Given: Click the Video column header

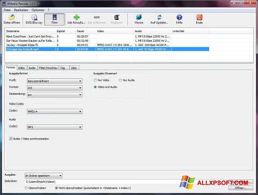Looking at the screenshot, I should (x=114, y=31).
